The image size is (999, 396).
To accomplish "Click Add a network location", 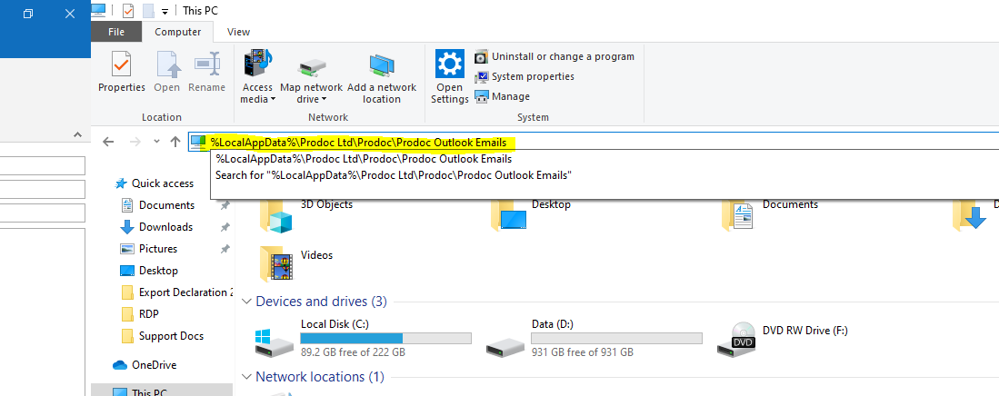I will click(x=382, y=78).
